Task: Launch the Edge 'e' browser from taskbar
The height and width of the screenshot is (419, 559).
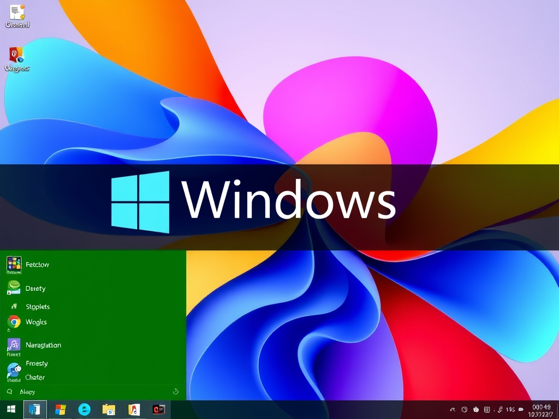Action: click(85, 409)
